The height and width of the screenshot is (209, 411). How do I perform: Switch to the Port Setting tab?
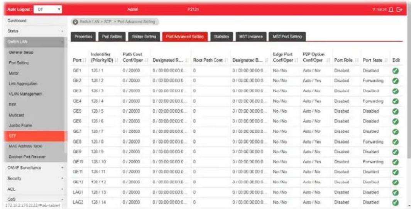112,37
